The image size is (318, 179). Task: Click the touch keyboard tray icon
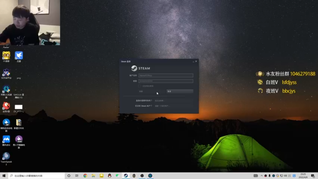pyautogui.click(x=256, y=176)
